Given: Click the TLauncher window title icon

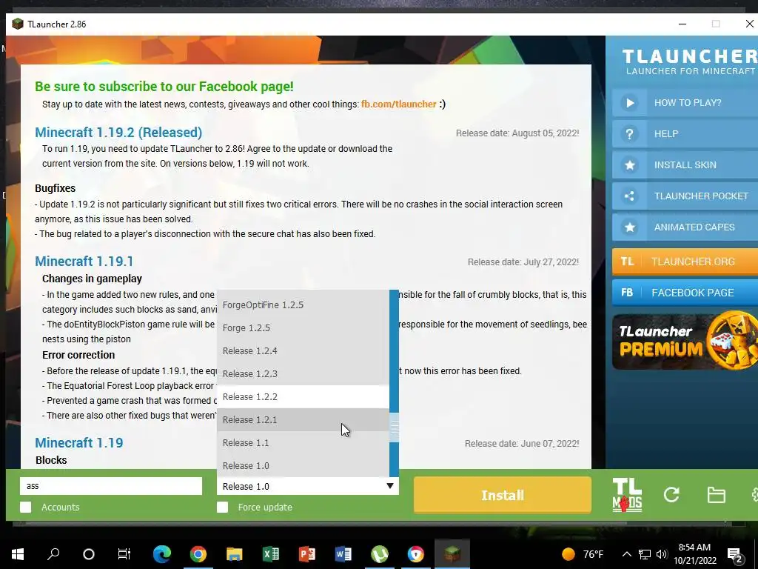Looking at the screenshot, I should [x=18, y=24].
